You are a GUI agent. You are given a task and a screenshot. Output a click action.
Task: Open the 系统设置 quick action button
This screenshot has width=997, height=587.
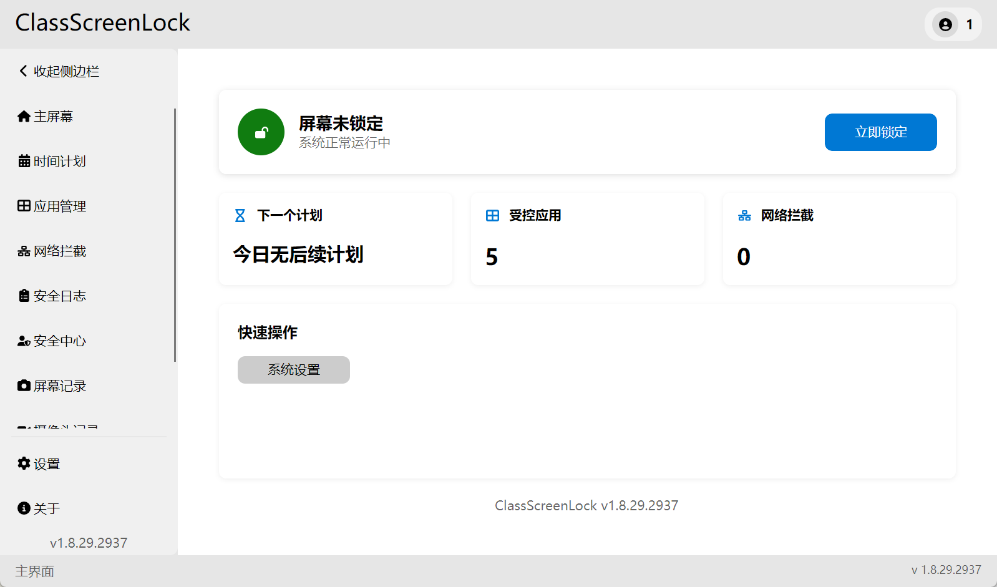click(x=294, y=370)
